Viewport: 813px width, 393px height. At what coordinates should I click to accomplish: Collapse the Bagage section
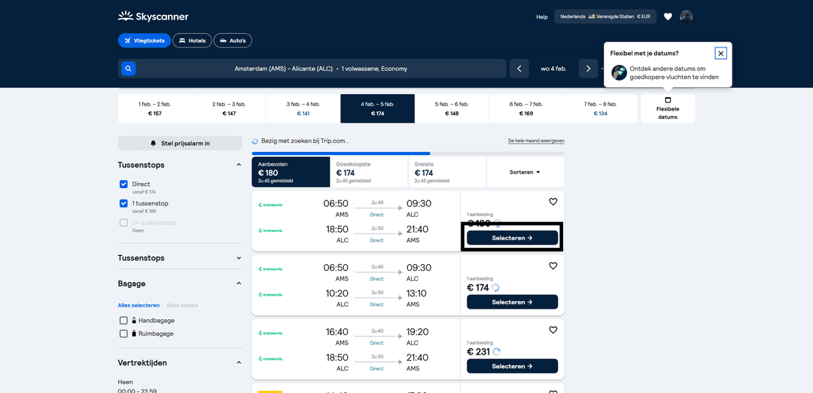pos(239,284)
